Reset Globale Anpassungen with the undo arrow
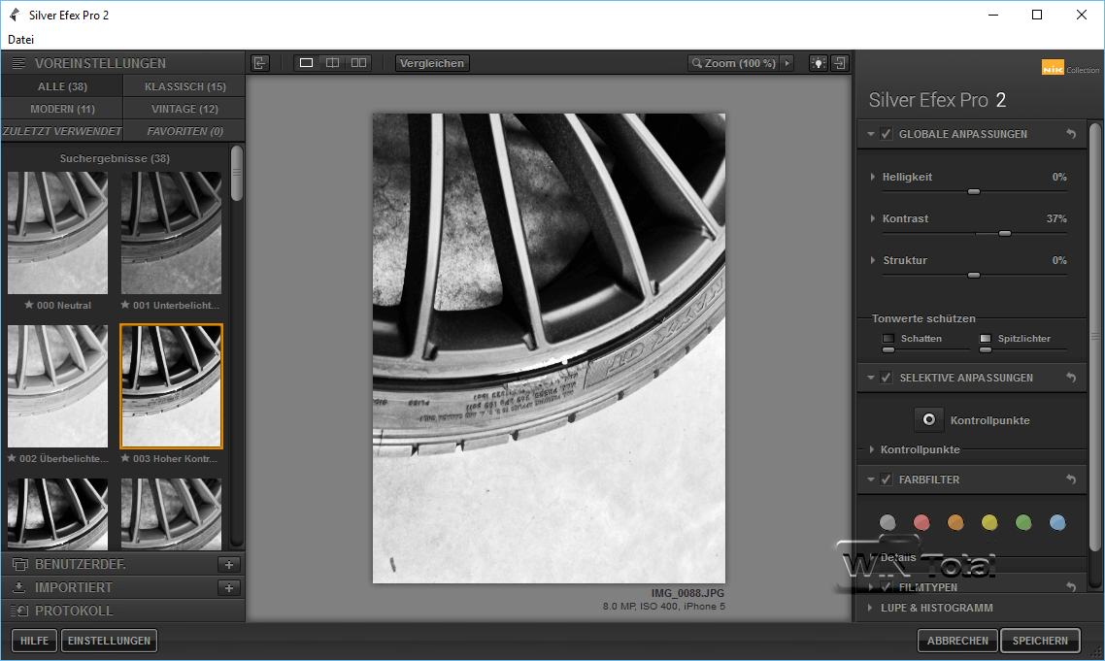This screenshot has width=1105, height=661. coord(1071,134)
